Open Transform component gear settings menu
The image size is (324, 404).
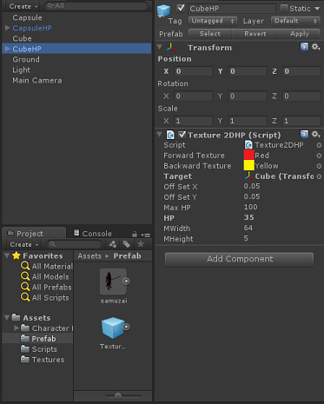(x=315, y=47)
